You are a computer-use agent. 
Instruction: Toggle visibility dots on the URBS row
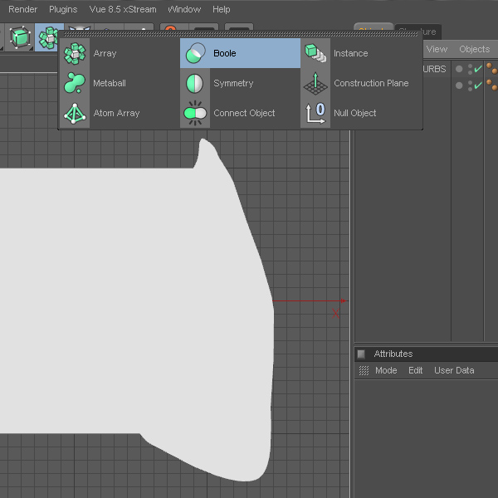pyautogui.click(x=470, y=69)
